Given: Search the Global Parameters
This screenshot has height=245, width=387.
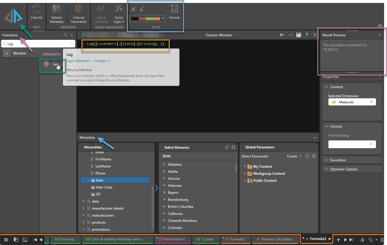Looking at the screenshot, I should point(314,156).
